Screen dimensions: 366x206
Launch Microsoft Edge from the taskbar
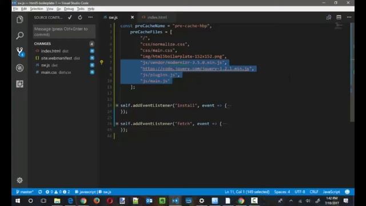pyautogui.click(x=70, y=201)
